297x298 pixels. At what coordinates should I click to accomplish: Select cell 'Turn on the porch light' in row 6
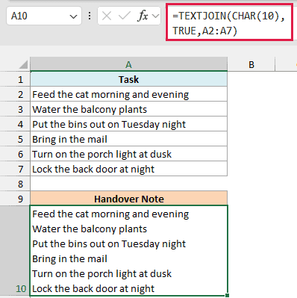[128, 154]
